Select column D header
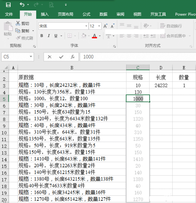Image resolution: width=196 pixels, height=203 pixels. 161,67
